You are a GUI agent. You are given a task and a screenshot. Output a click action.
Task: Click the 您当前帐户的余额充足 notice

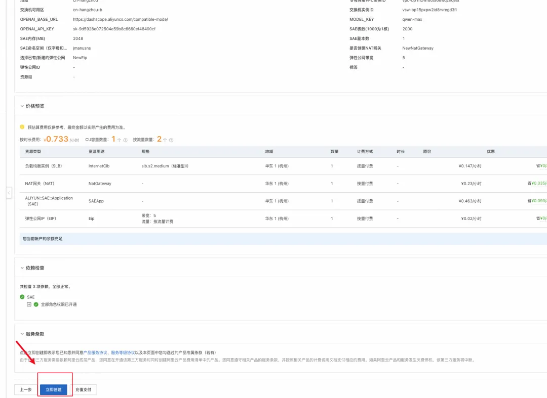[43, 239]
